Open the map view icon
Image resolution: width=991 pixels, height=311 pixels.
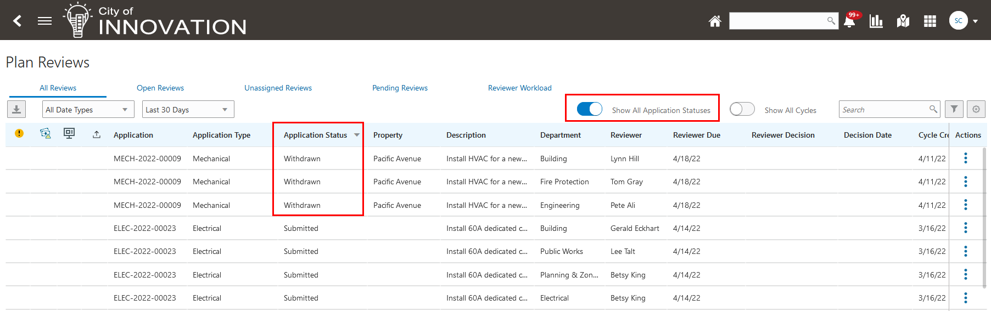pos(903,21)
